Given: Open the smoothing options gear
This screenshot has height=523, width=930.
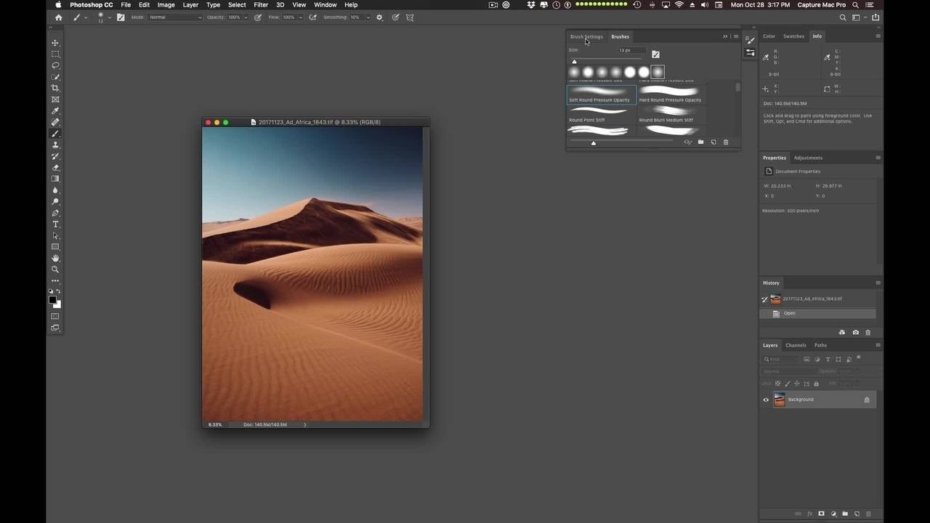Looking at the screenshot, I should pos(379,17).
